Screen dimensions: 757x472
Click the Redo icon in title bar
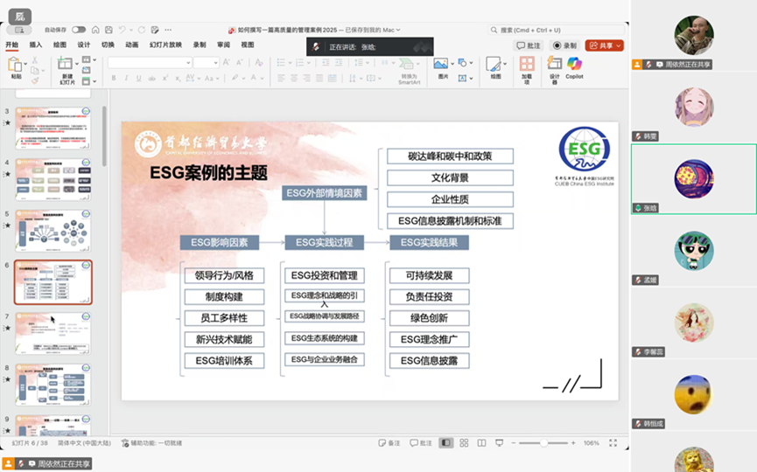tap(142, 30)
